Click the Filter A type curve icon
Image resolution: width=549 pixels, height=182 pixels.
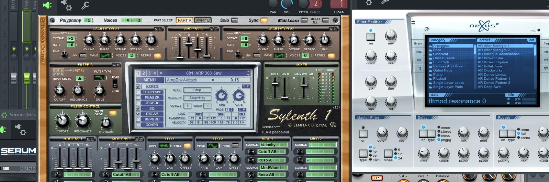99,78
